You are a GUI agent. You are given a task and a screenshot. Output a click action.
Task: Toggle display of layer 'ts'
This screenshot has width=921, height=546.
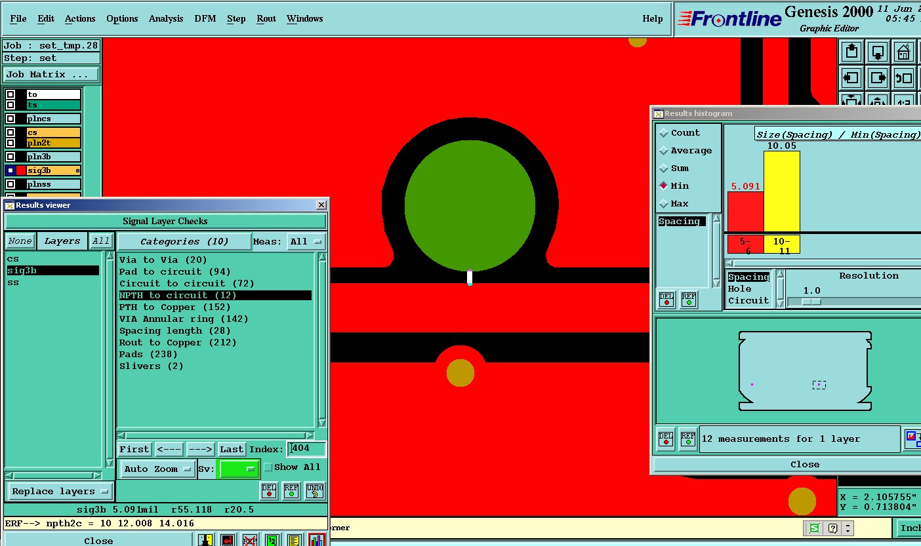[10, 105]
